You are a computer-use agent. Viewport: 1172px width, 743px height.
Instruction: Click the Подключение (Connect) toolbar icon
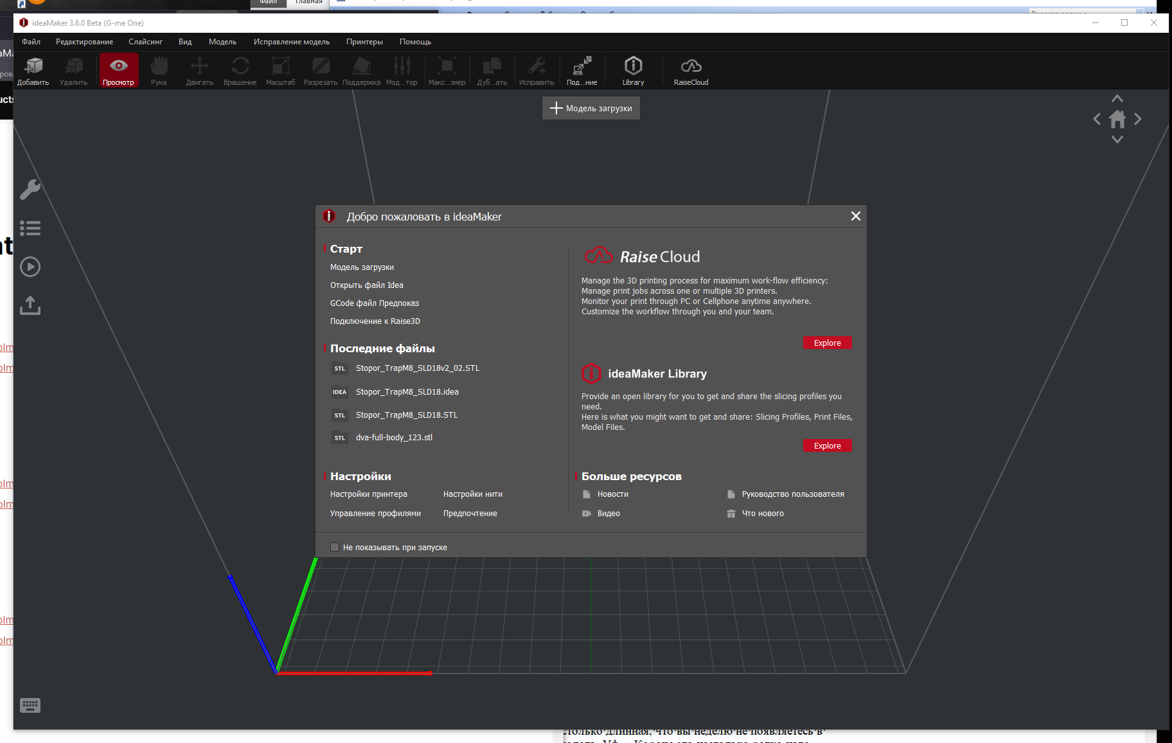click(x=582, y=71)
